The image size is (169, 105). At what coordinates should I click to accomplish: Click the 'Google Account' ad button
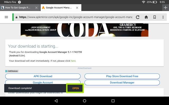43,82
